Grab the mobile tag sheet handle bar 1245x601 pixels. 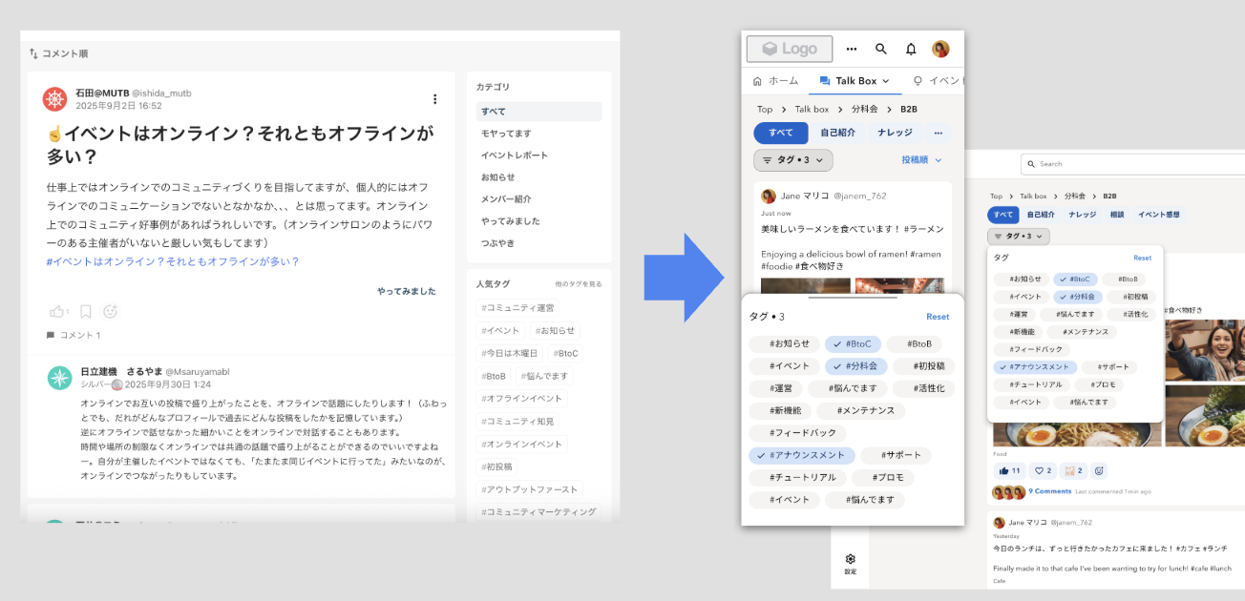tap(853, 298)
